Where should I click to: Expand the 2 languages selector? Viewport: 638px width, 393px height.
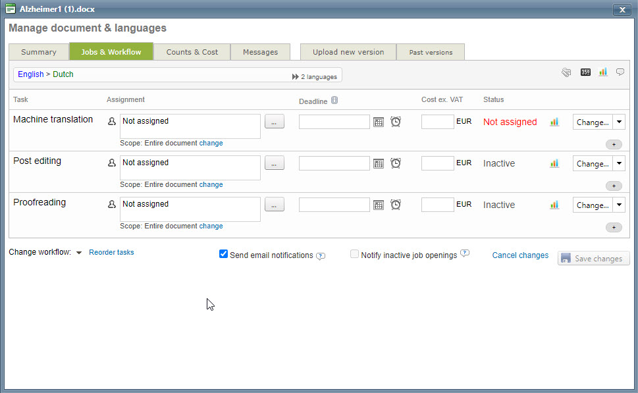point(315,76)
